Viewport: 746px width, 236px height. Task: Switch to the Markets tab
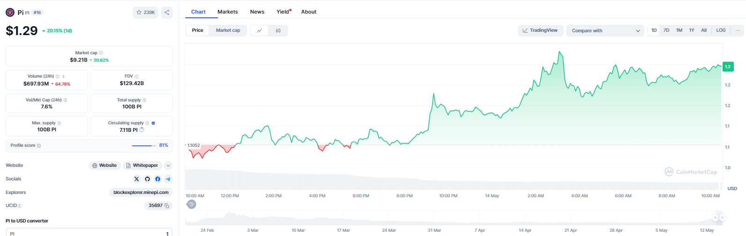click(x=227, y=12)
